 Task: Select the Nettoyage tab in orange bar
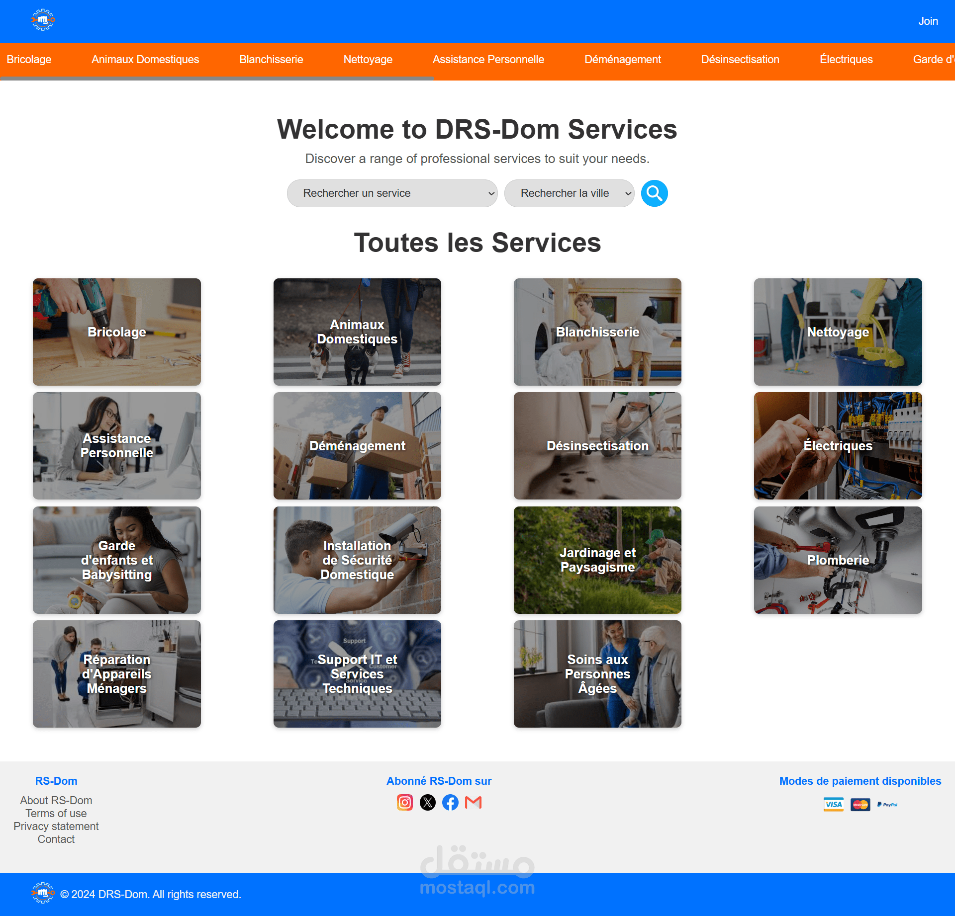click(368, 60)
